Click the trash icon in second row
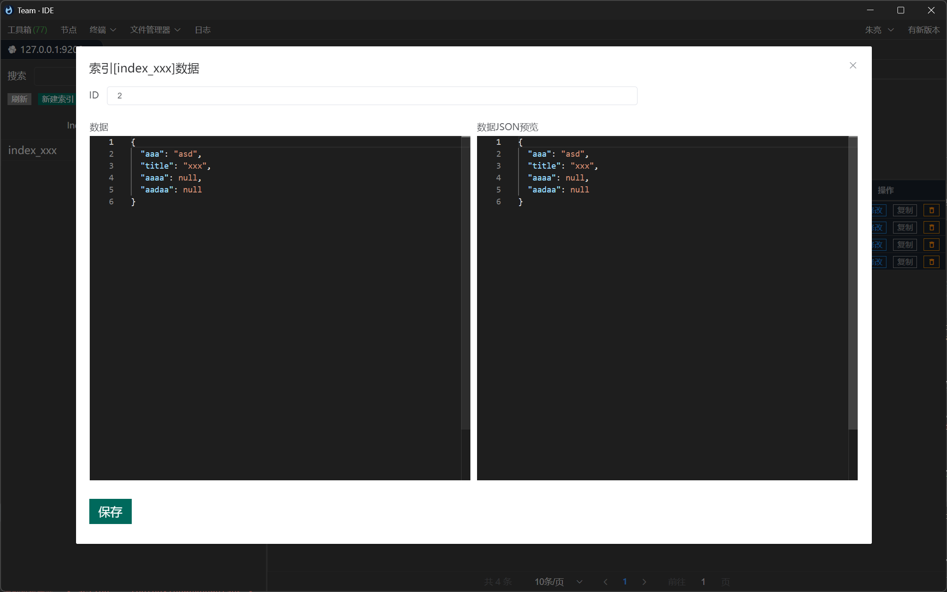Image resolution: width=947 pixels, height=592 pixels. pos(931,228)
